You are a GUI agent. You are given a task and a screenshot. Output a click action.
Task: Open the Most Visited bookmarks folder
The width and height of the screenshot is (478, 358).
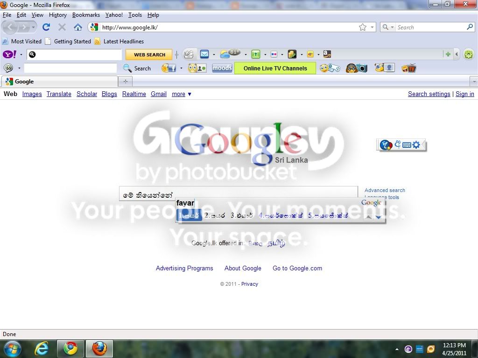click(21, 41)
